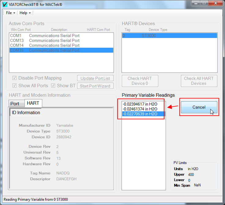Toggle Show BT checkbox
Image resolution: width=225 pixels, height=205 pixels.
point(53,86)
